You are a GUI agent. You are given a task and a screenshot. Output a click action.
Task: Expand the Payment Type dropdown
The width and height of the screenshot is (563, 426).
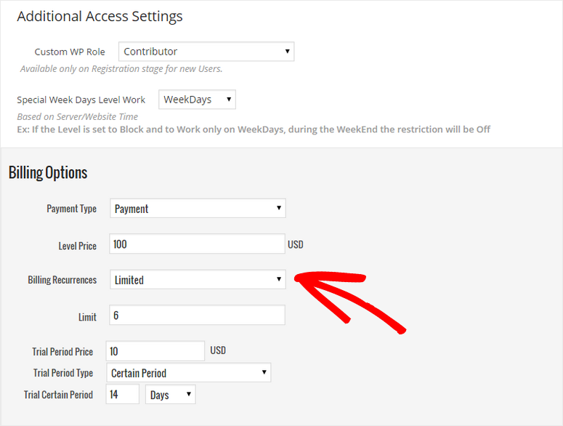pos(198,209)
